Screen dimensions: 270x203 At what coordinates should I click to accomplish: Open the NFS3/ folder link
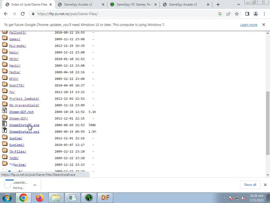tap(14, 79)
